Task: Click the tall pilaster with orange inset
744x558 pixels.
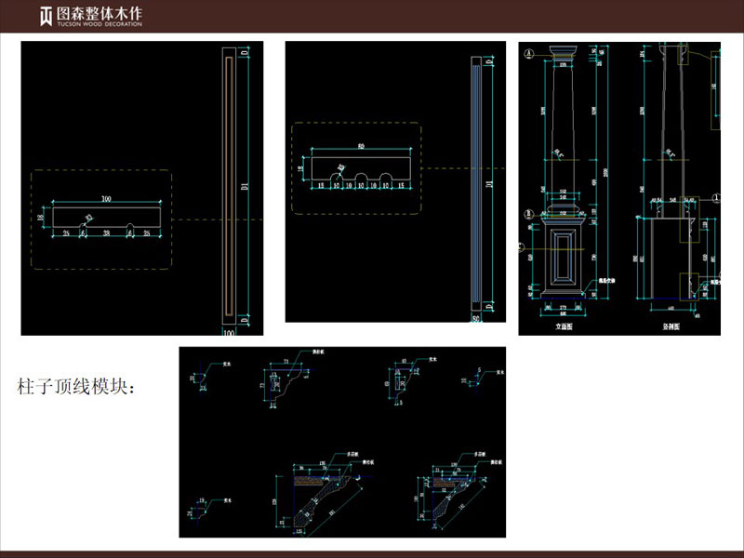Action: 229,184
